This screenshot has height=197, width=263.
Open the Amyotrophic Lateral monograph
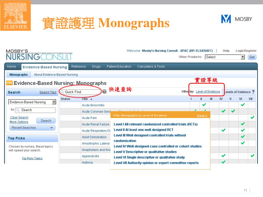coord(96,143)
